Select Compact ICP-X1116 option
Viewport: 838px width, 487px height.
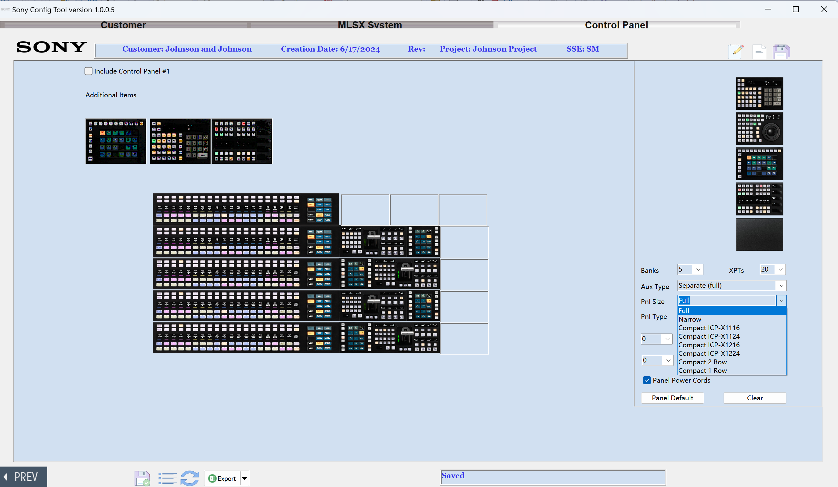click(x=732, y=328)
